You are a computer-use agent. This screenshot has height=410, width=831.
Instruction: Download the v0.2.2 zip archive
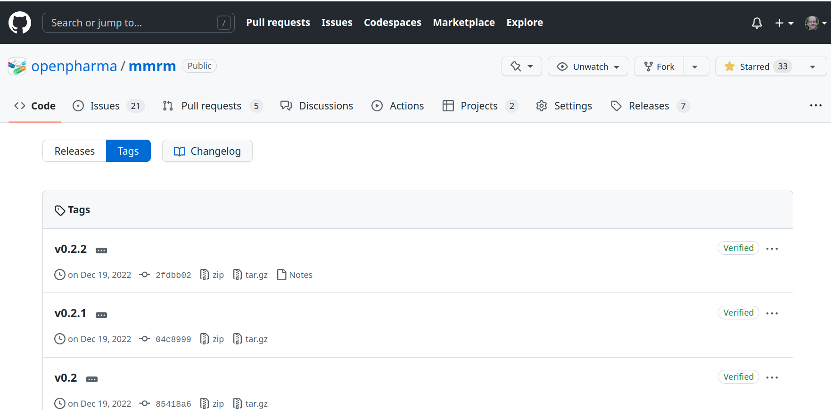(212, 275)
